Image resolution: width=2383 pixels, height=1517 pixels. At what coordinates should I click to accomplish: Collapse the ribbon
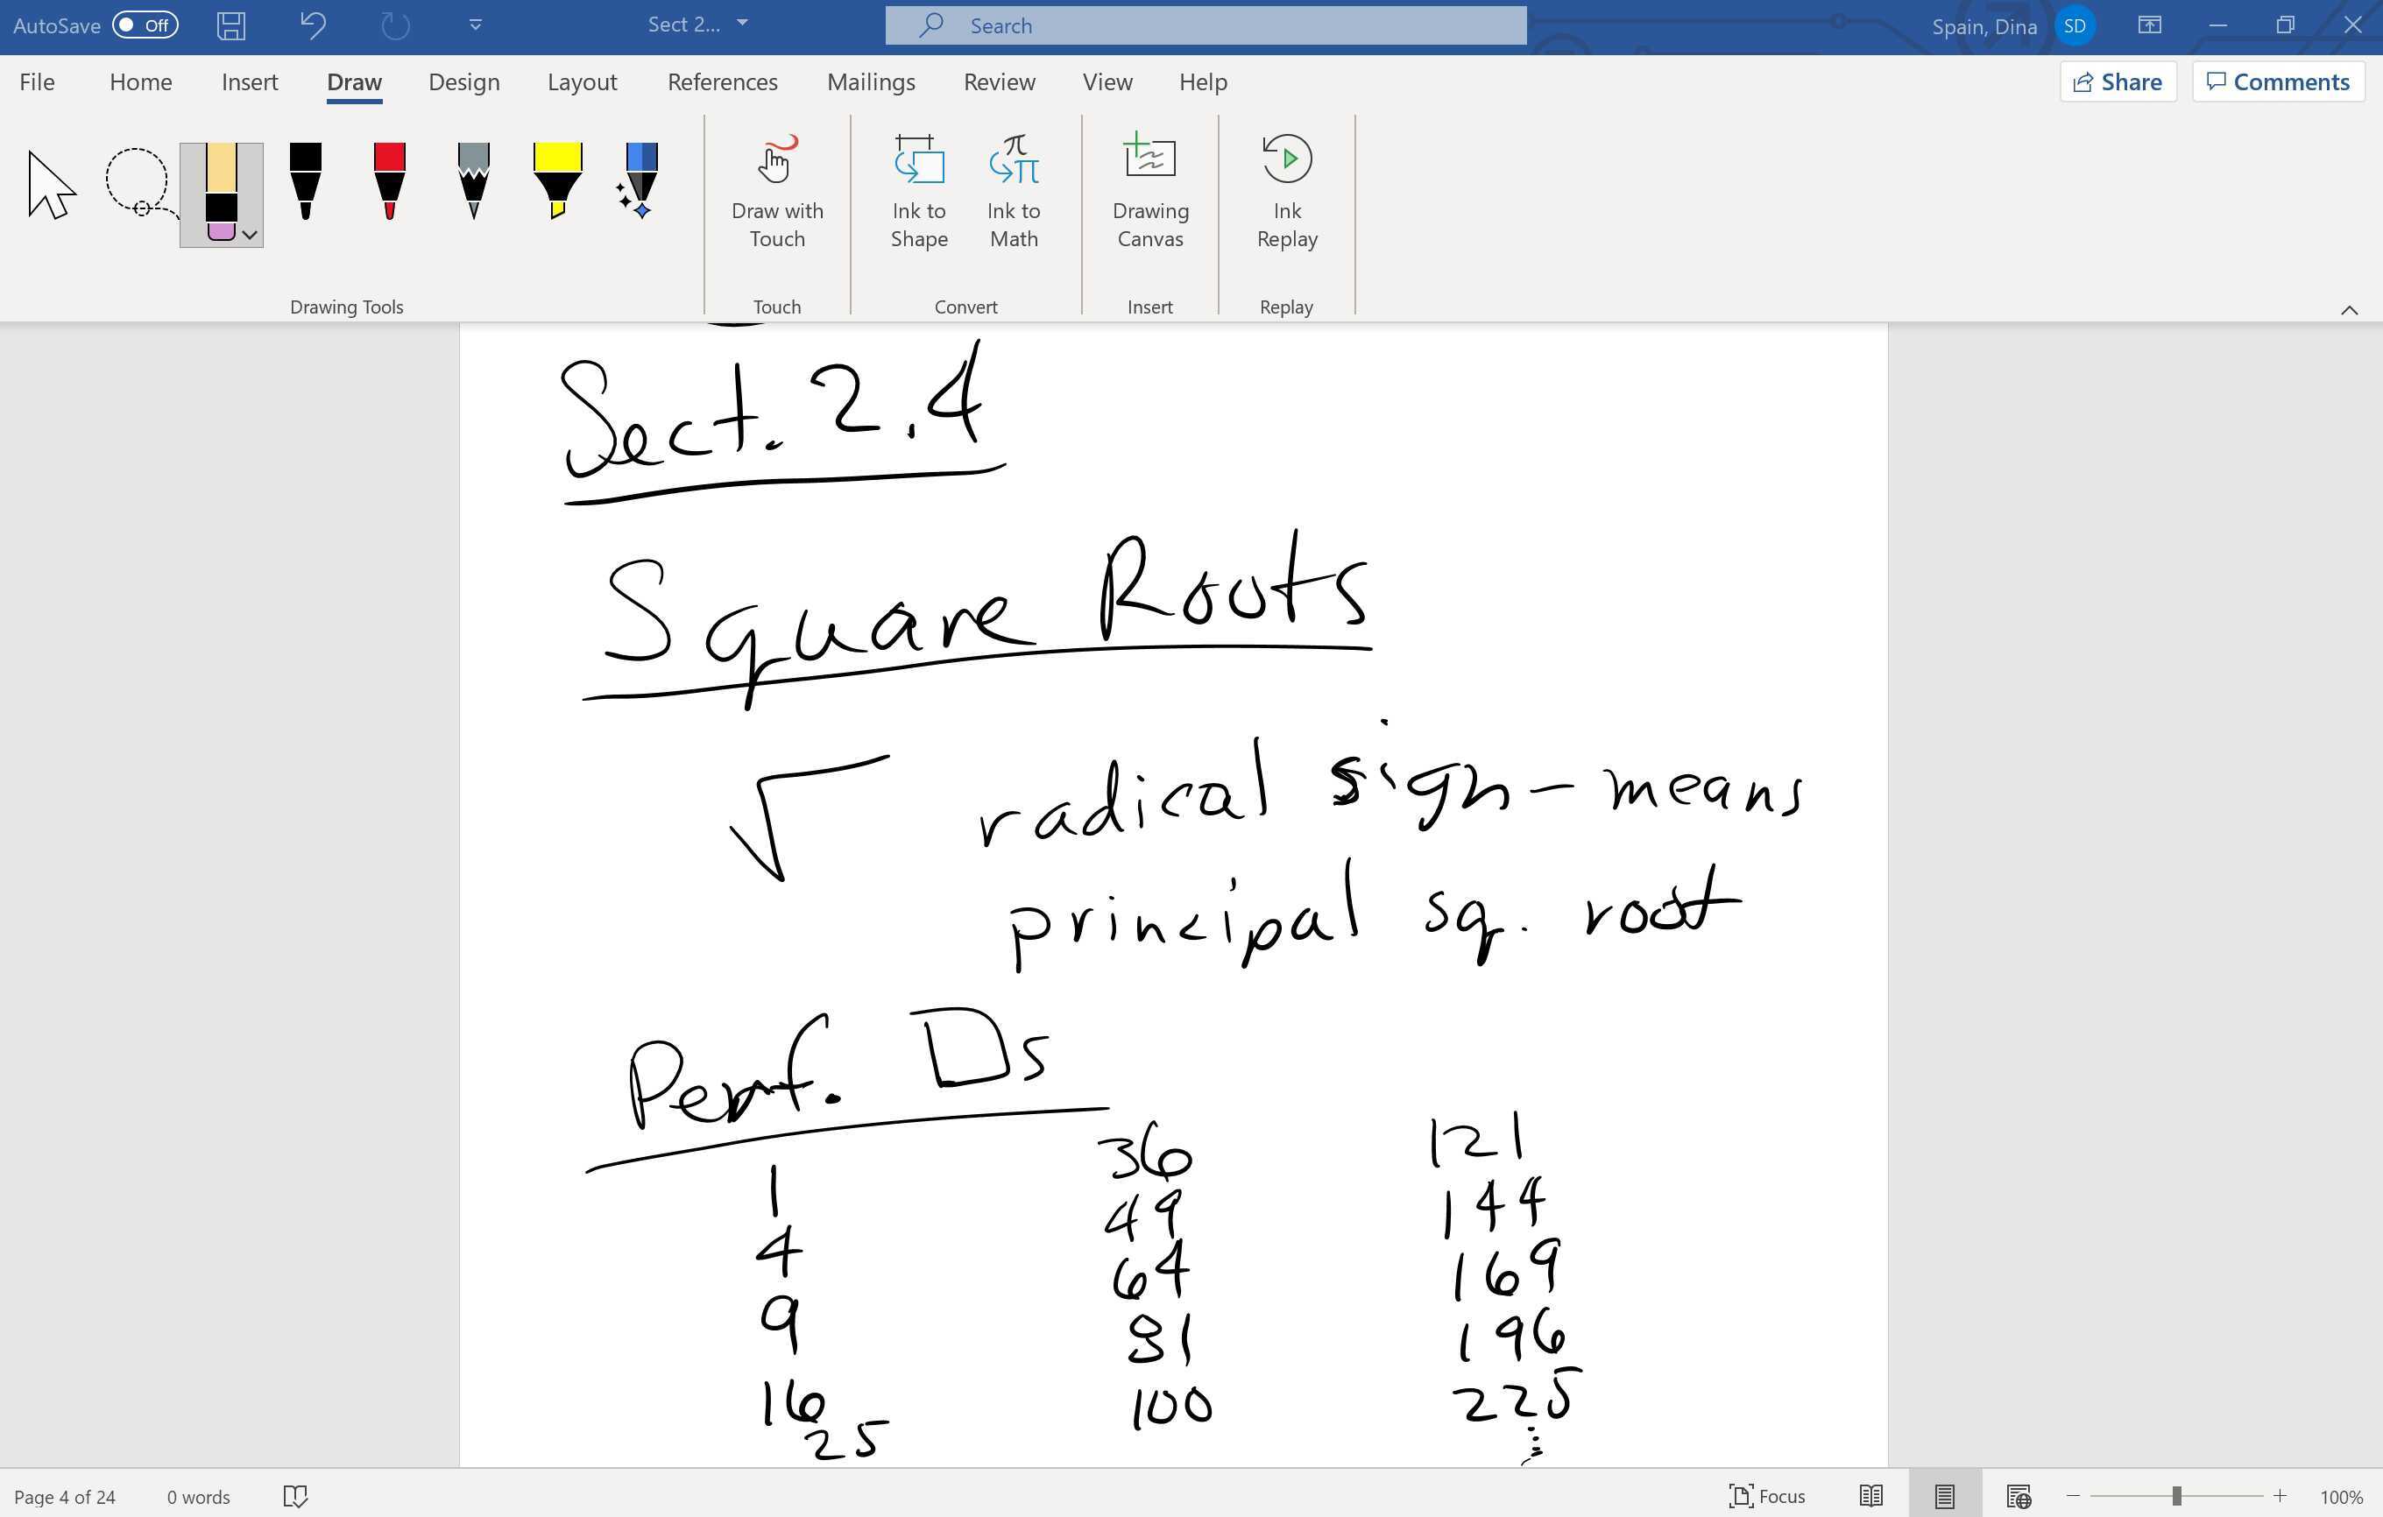point(2351,310)
